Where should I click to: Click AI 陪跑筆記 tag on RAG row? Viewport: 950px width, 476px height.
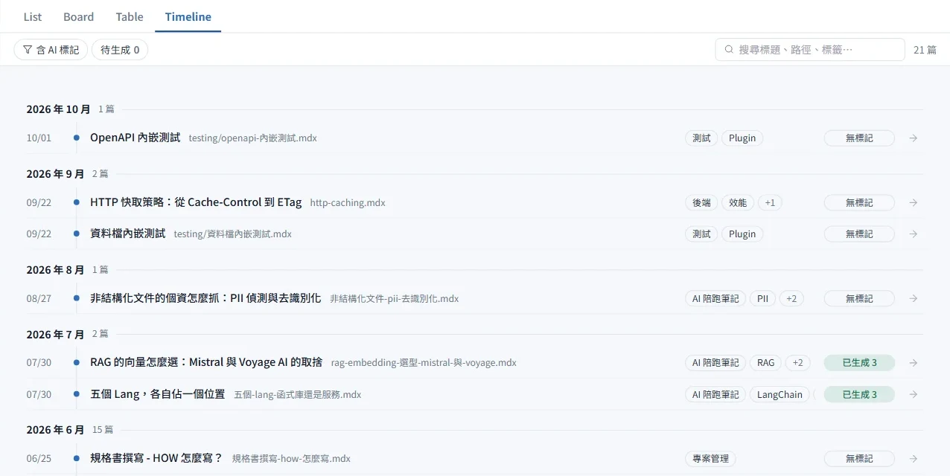tap(715, 363)
